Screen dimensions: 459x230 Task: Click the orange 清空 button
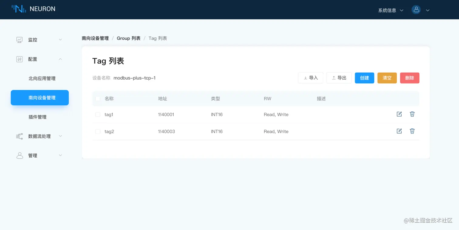[x=387, y=78]
